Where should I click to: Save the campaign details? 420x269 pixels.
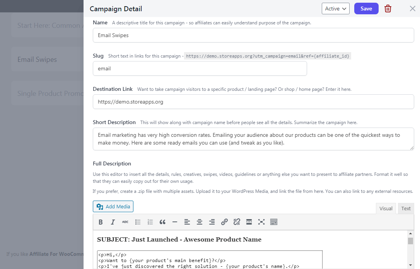(x=366, y=9)
